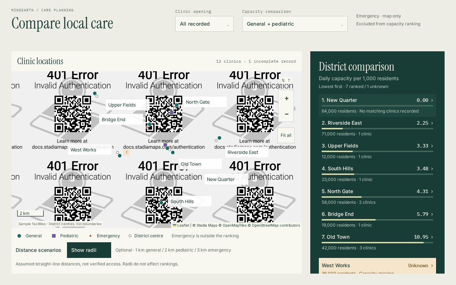Image resolution: width=456 pixels, height=285 pixels.
Task: Click the "District centre" legend entry
Action: pyautogui.click(x=146, y=236)
